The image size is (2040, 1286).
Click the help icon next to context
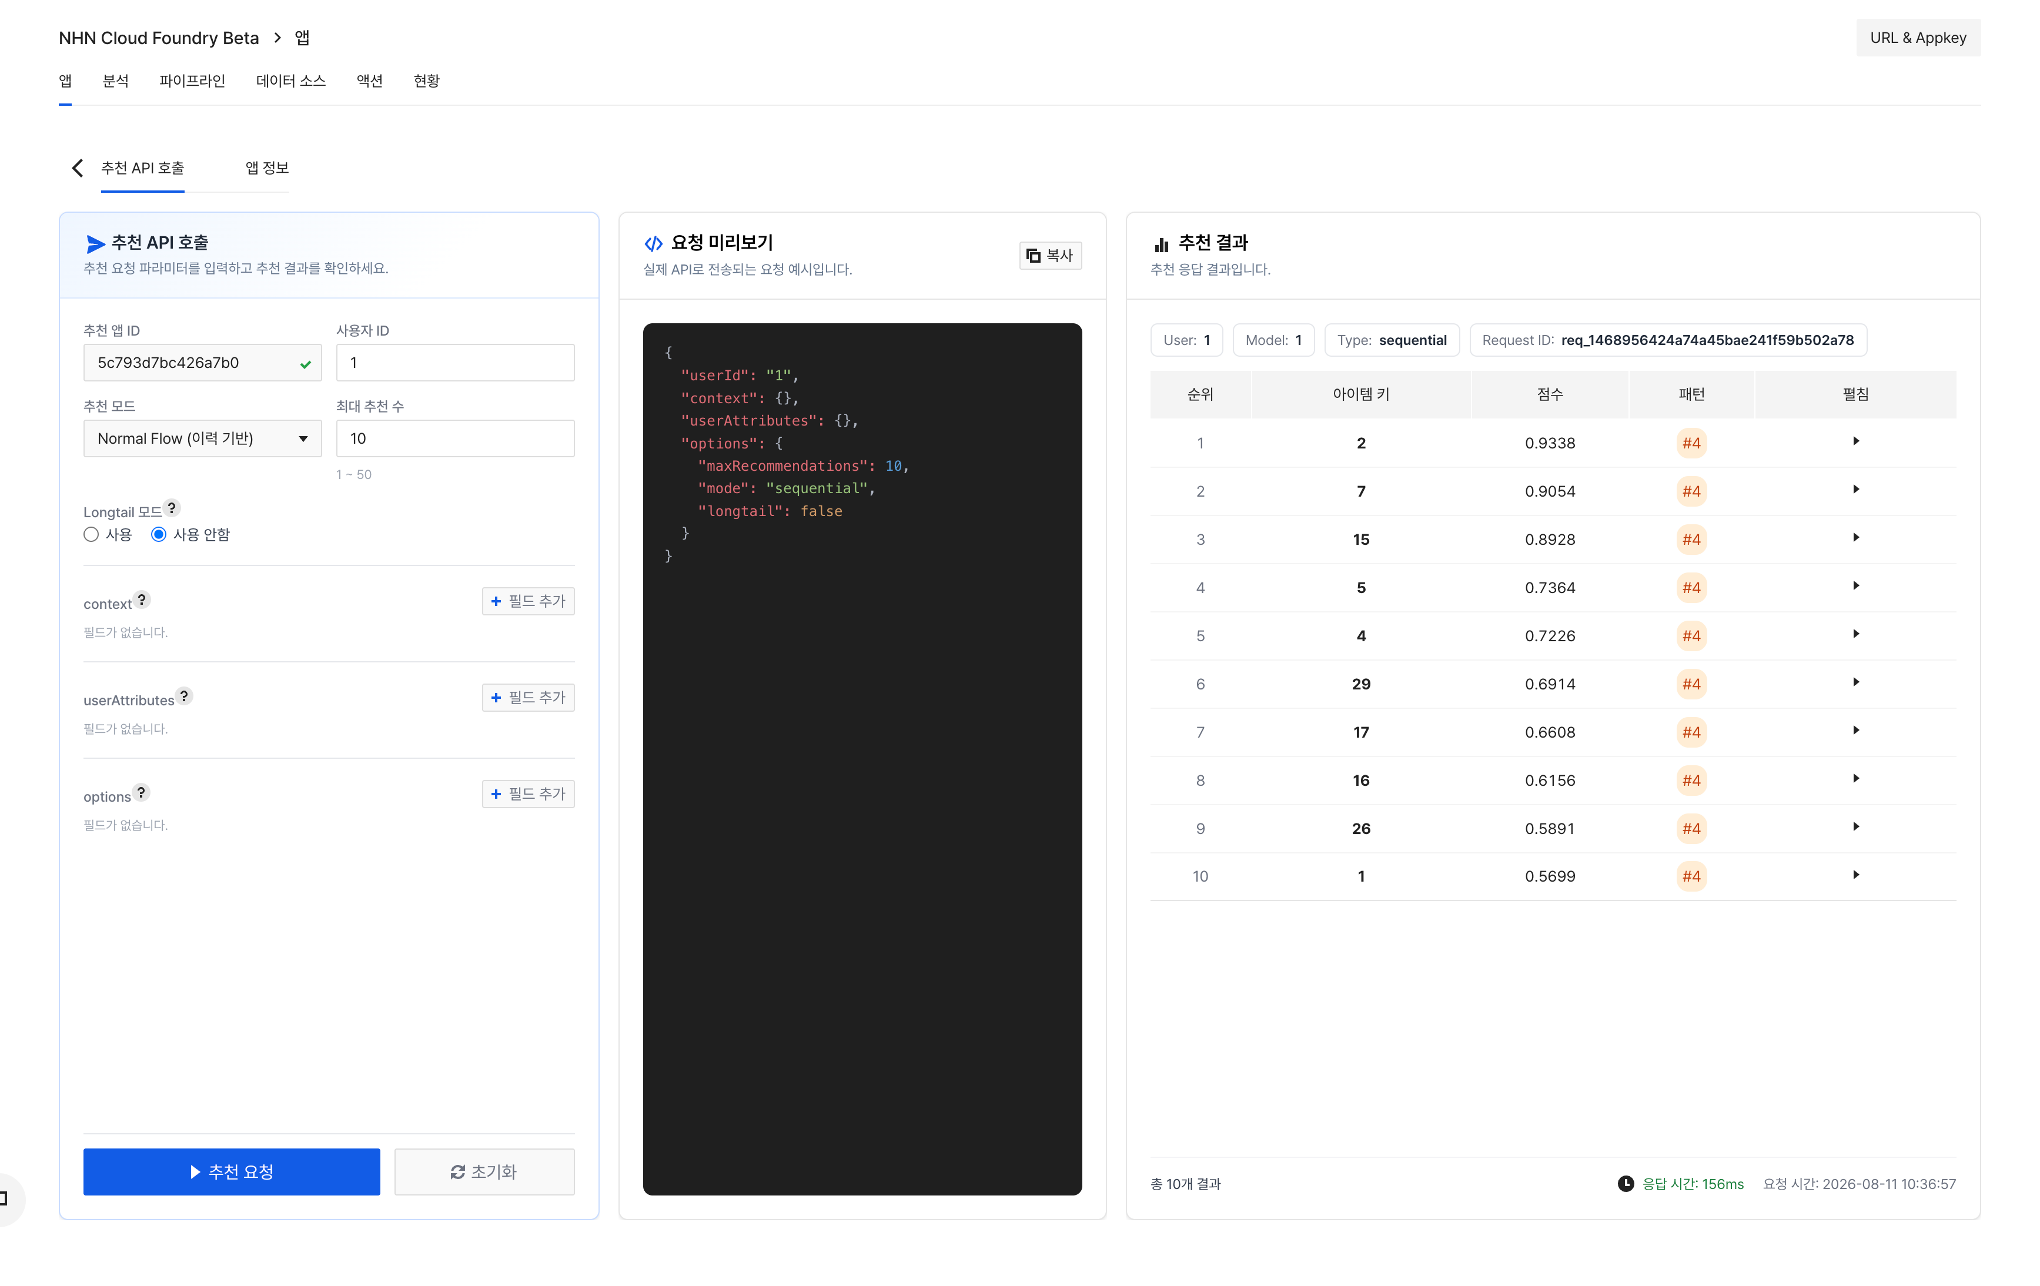pyautogui.click(x=142, y=599)
